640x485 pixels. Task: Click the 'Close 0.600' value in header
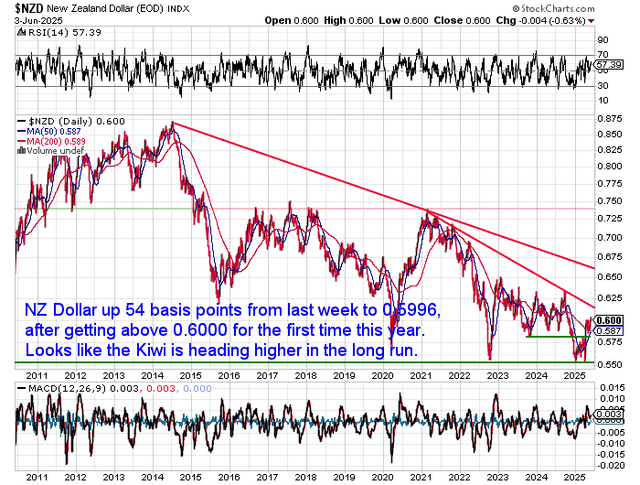462,20
